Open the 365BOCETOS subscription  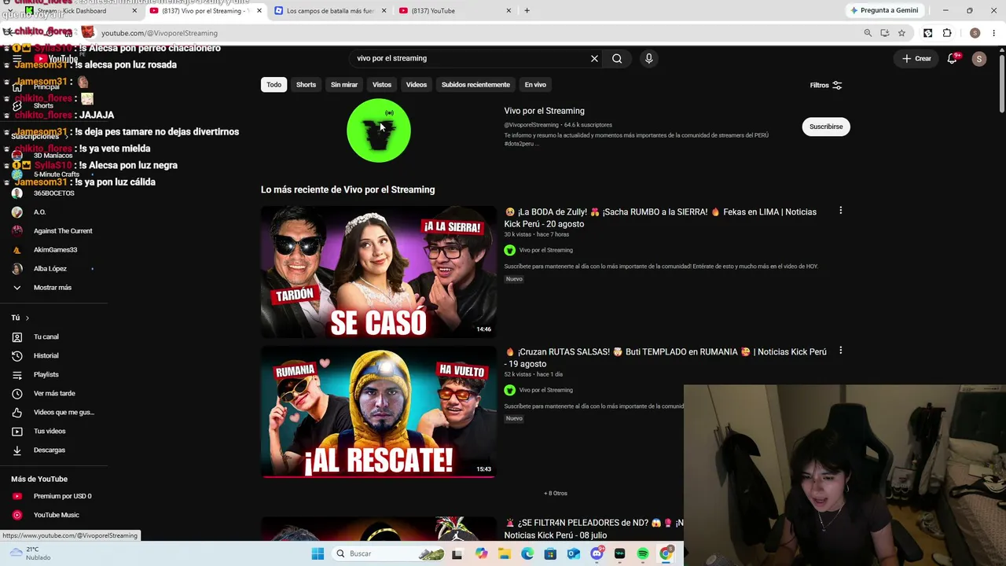[54, 193]
